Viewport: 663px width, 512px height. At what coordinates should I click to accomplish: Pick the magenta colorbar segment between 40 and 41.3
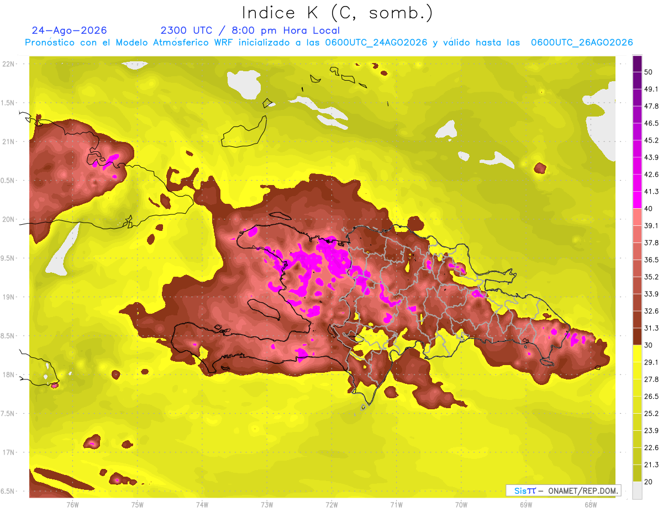pyautogui.click(x=637, y=200)
